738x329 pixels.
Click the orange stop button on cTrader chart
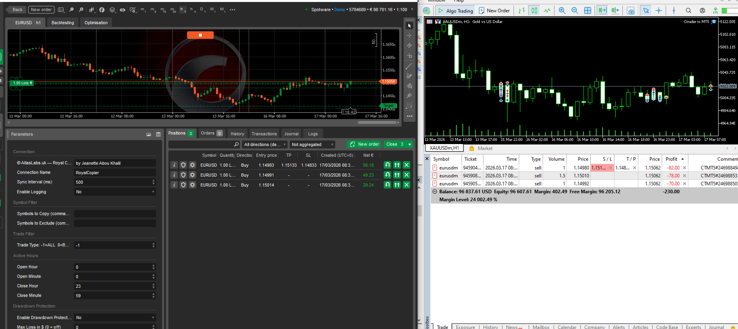[200, 35]
